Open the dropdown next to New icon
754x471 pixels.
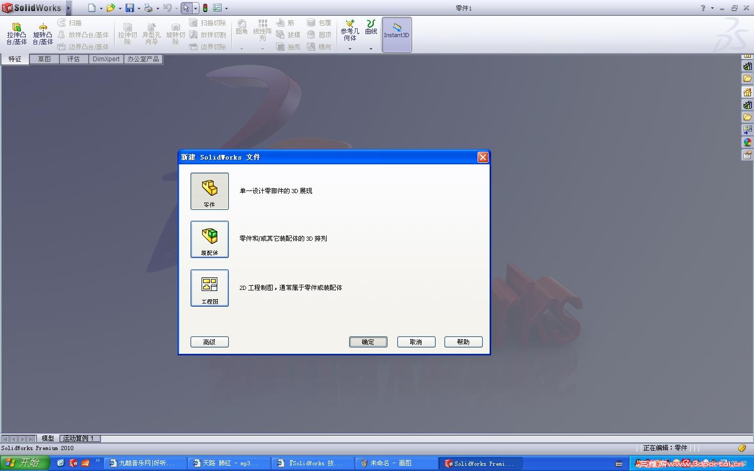click(x=101, y=8)
